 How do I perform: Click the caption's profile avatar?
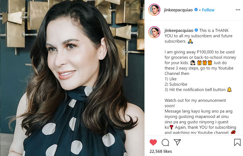point(154,32)
